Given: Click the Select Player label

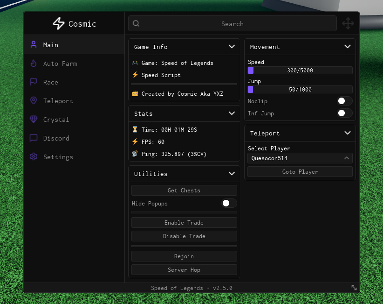Looking at the screenshot, I should pos(269,148).
